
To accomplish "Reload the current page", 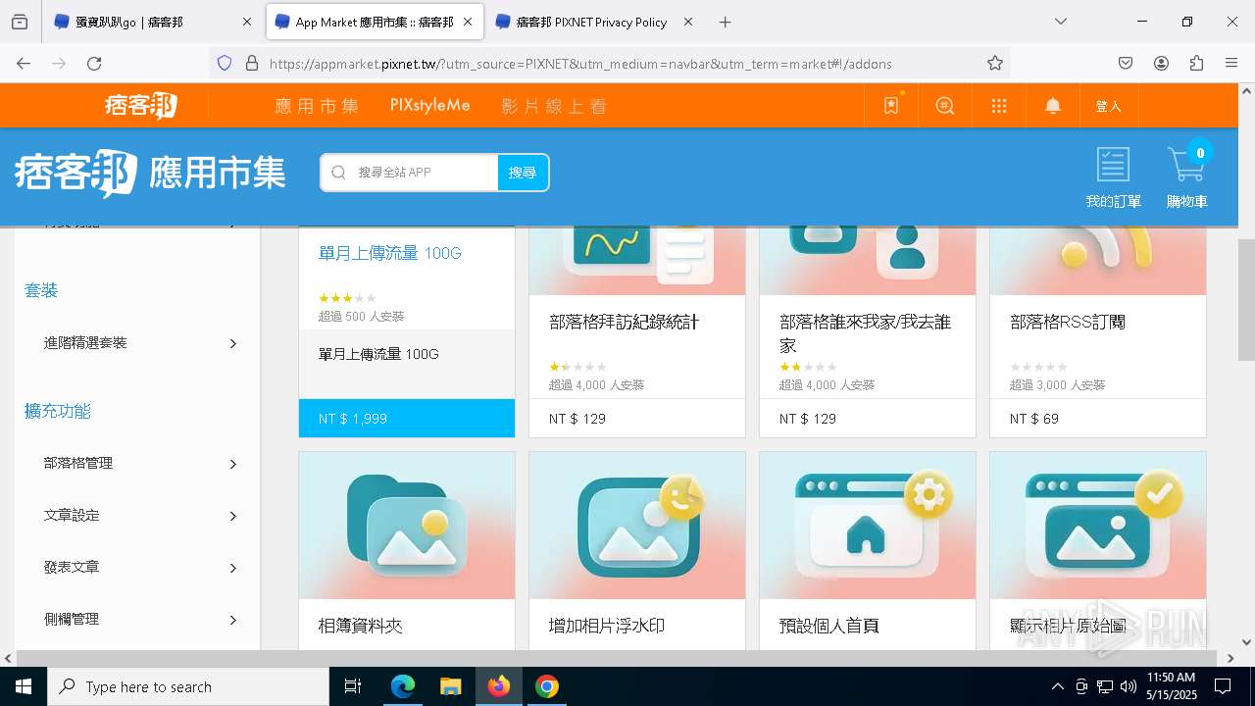I will [94, 63].
